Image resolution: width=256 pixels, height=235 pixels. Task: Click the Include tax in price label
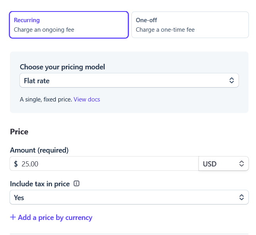point(40,184)
